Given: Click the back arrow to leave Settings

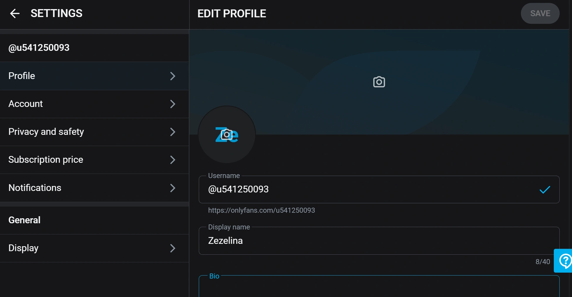Looking at the screenshot, I should click(x=14, y=13).
